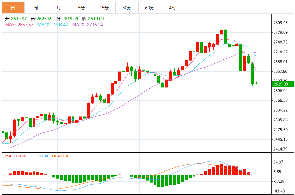The width and height of the screenshot is (295, 195).
Task: Switch to the 月 monthly tab
Action: [59, 8]
